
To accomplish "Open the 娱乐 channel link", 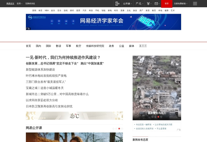I will (53, 10).
